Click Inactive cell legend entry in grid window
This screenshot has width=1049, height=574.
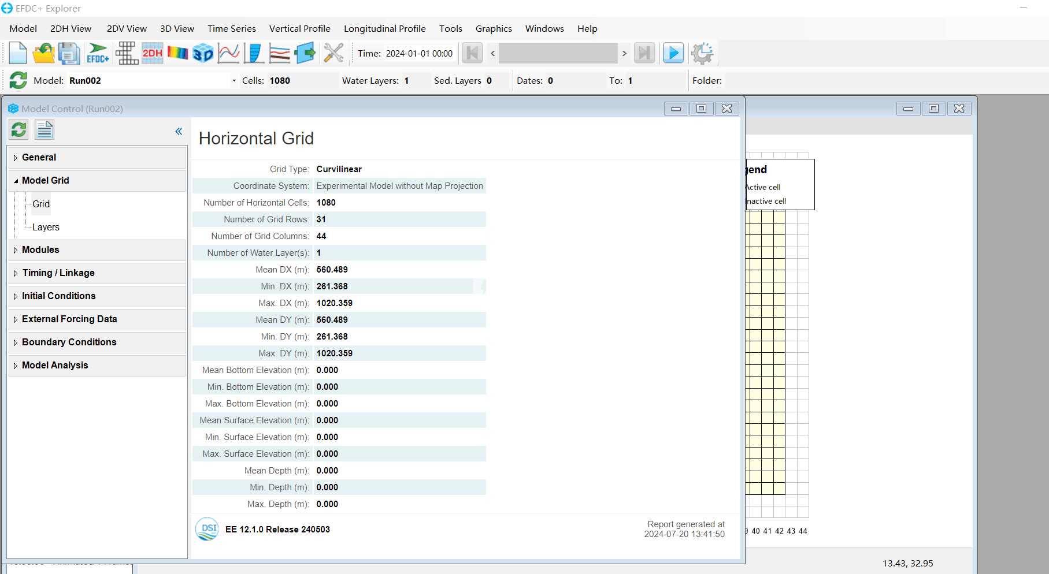click(766, 201)
